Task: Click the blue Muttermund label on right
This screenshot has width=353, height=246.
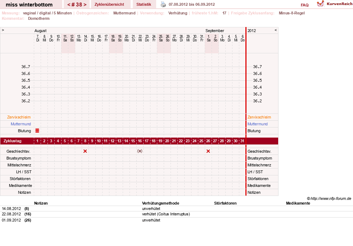Action: point(258,124)
